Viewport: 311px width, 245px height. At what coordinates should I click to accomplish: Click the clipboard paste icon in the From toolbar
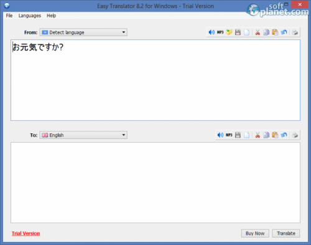click(x=275, y=32)
